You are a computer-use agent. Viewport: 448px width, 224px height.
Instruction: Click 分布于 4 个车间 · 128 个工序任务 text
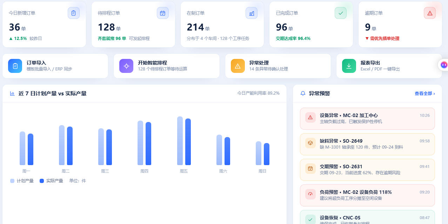point(218,39)
